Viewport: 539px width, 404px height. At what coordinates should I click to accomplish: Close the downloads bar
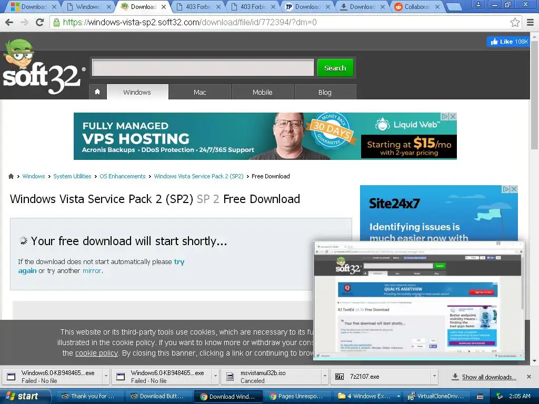529,377
